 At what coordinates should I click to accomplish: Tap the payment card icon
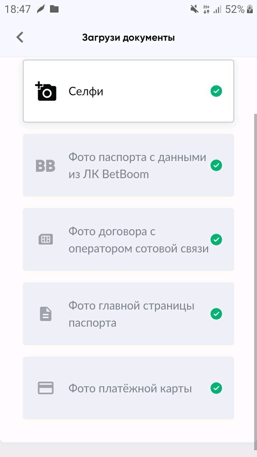[46, 388]
